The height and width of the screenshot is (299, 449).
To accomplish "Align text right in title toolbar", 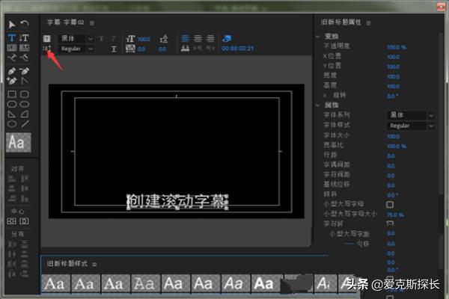I will [x=210, y=38].
